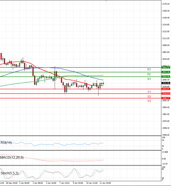Click the 2170.20 price axis value

[166, 4]
